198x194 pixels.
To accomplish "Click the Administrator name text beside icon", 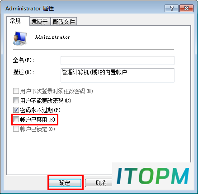I will pyautogui.click(x=52, y=37).
